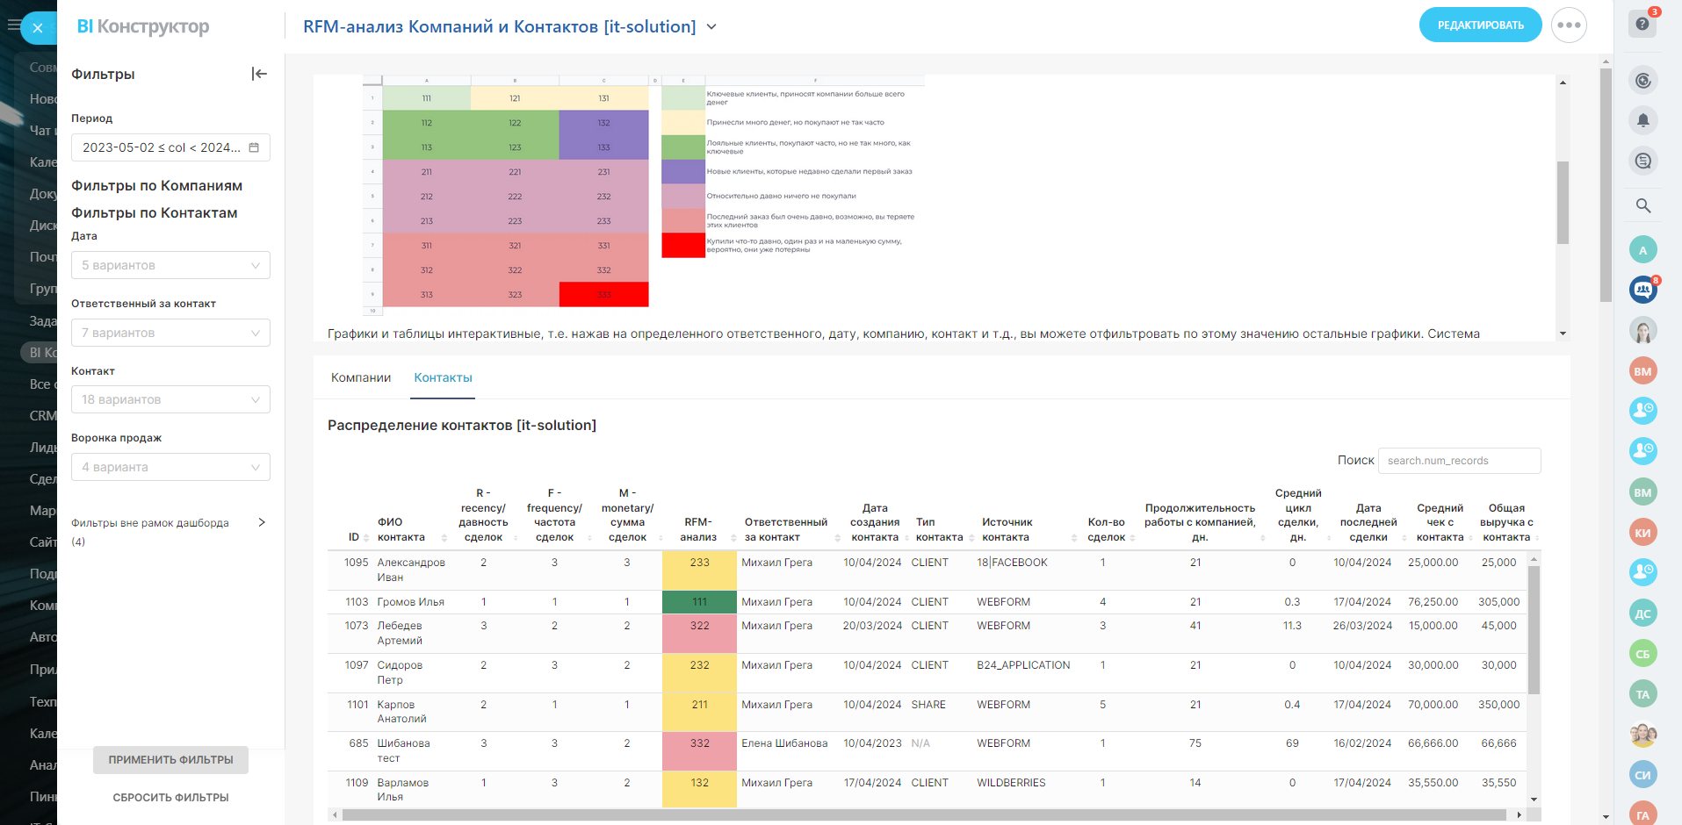
Task: Collapse the Фильтры panel with arrow icon
Action: pos(259,74)
